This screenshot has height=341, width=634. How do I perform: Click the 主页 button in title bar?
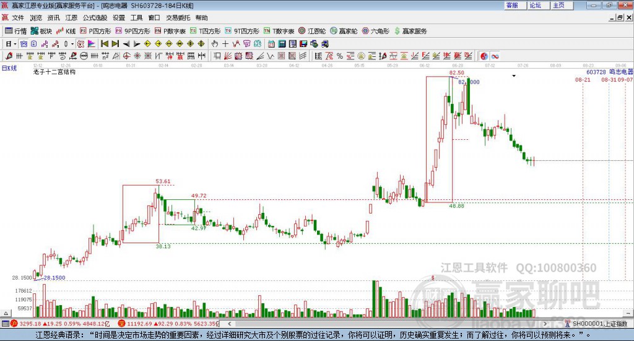point(562,5)
